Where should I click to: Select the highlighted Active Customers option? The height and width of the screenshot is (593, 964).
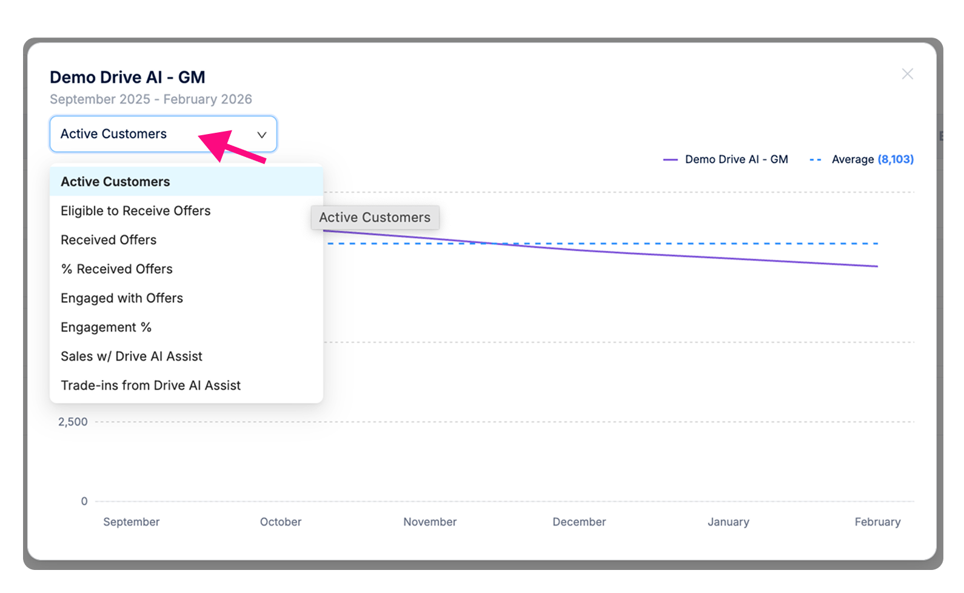115,182
